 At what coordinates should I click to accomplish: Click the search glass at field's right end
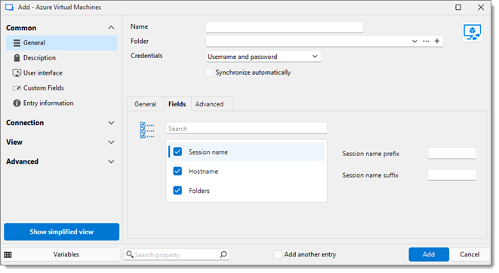(223, 254)
